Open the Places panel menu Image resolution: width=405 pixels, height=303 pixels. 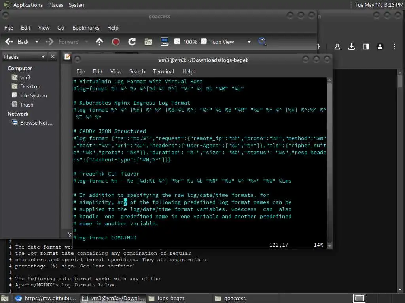pyautogui.click(x=56, y=5)
